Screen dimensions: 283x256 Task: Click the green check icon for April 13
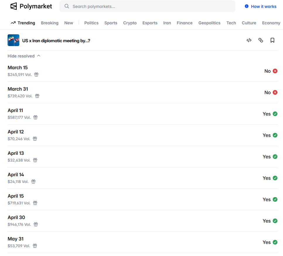pos(275,157)
